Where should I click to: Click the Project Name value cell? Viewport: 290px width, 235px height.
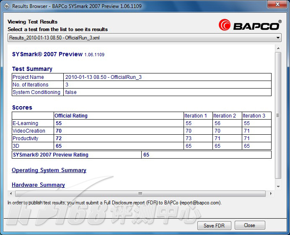pos(167,77)
